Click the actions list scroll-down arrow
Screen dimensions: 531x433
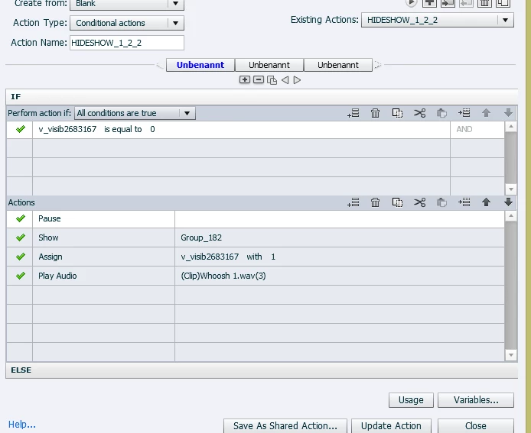[x=510, y=355]
